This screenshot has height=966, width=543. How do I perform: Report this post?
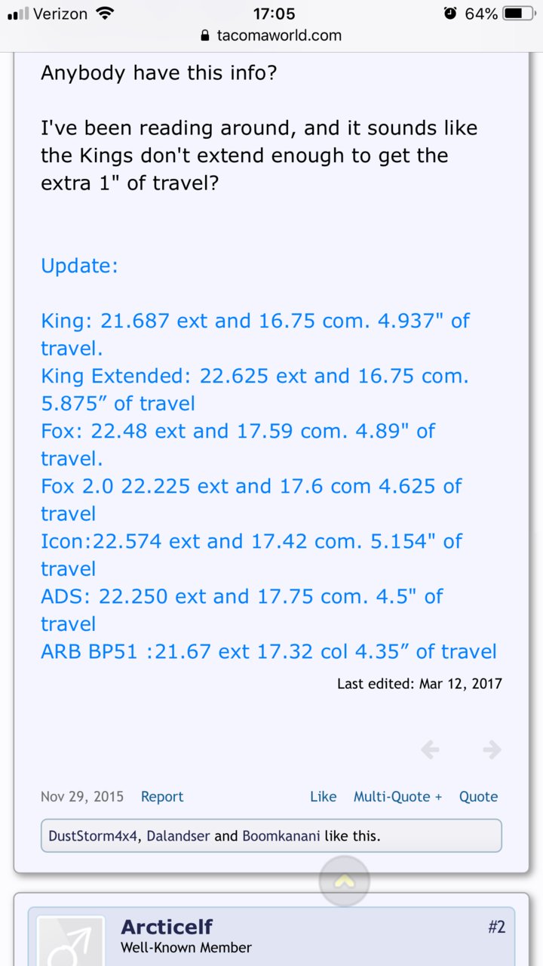[162, 796]
